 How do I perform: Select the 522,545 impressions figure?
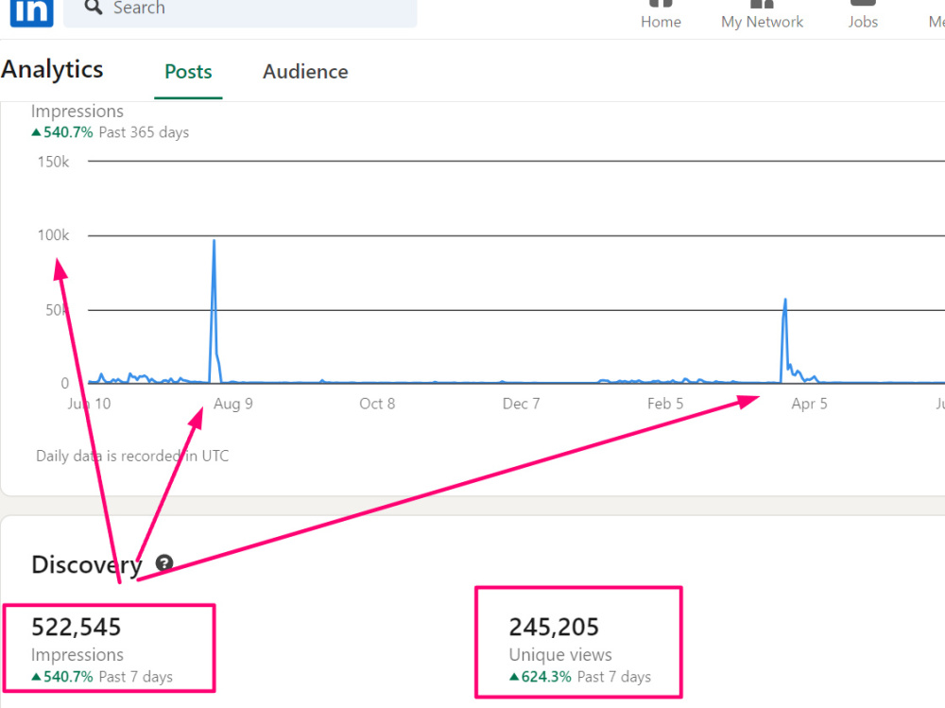click(76, 628)
